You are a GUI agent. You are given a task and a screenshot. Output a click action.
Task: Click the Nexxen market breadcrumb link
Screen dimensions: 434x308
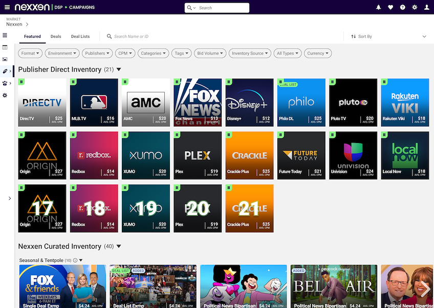pyautogui.click(x=14, y=24)
